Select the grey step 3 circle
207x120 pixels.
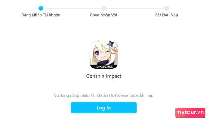point(166,8)
